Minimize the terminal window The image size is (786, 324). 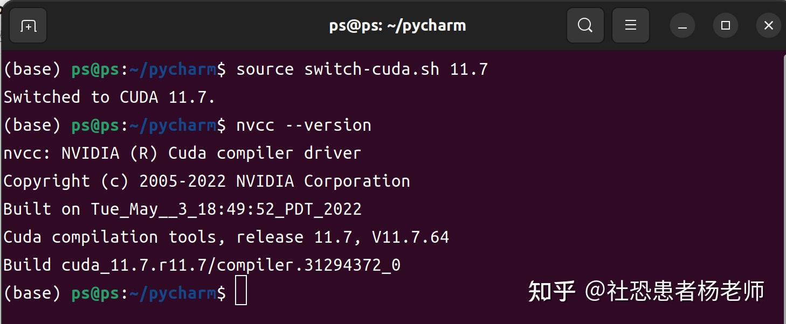682,25
